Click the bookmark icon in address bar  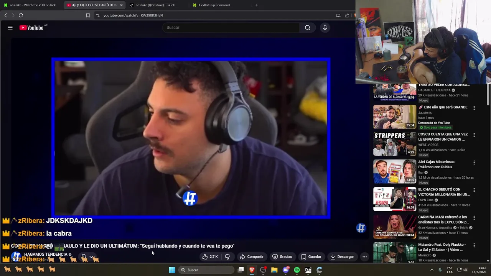pos(88,15)
